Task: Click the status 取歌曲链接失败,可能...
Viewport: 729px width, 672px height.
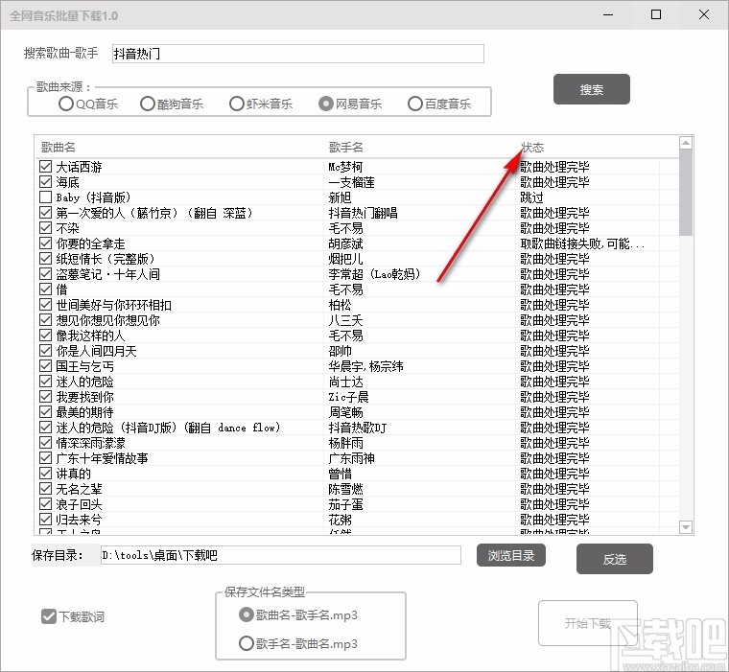Action: tap(582, 243)
